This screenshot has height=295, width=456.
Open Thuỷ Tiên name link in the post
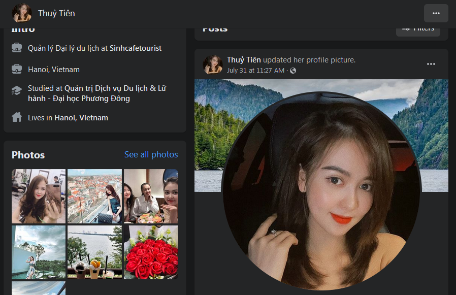244,59
